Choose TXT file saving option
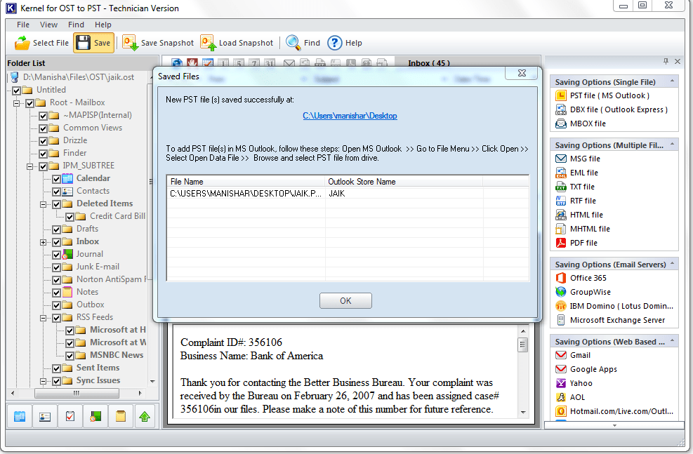Image resolution: width=693 pixels, height=454 pixels. pyautogui.click(x=575, y=187)
